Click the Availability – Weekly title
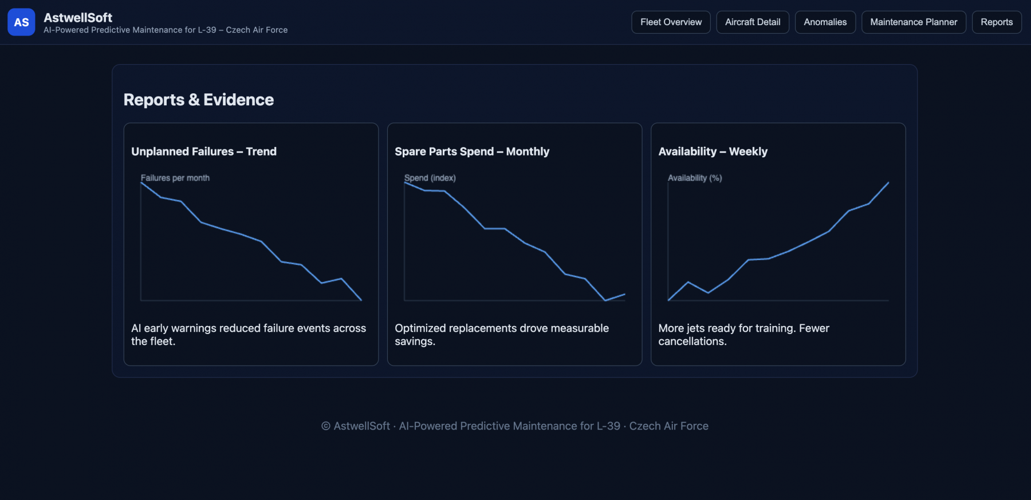Image resolution: width=1031 pixels, height=500 pixels. pyautogui.click(x=713, y=152)
